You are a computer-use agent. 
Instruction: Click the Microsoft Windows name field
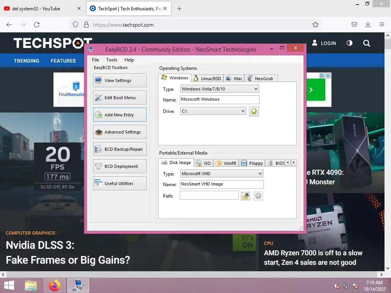[220, 100]
